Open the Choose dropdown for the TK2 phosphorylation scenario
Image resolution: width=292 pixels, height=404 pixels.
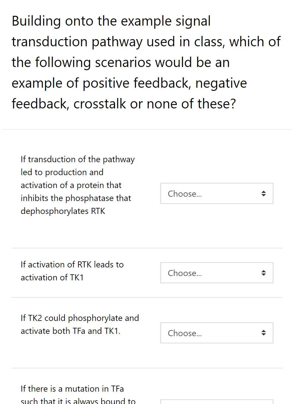coord(217,333)
